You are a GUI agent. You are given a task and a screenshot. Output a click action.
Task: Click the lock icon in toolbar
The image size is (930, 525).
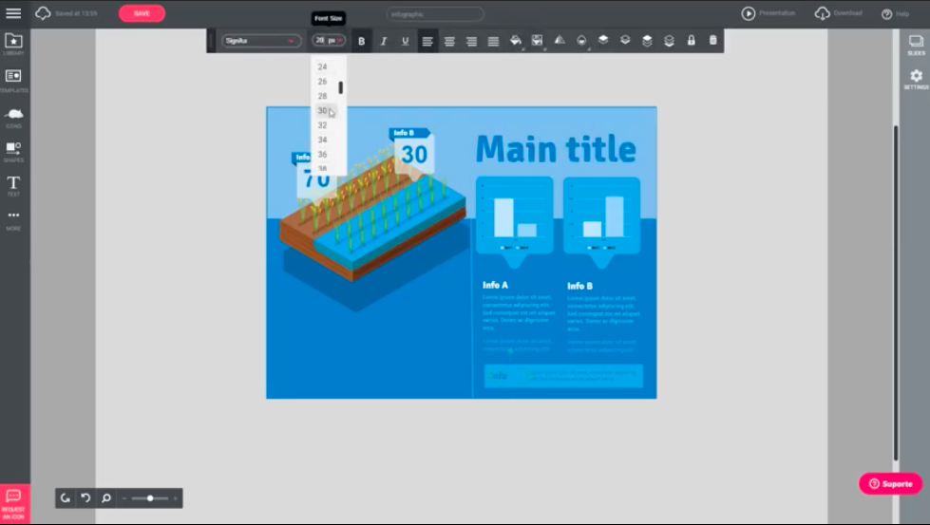pyautogui.click(x=691, y=41)
